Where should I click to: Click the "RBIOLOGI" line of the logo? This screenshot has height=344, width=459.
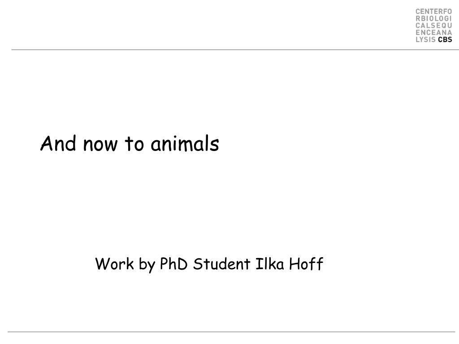tap(434, 18)
